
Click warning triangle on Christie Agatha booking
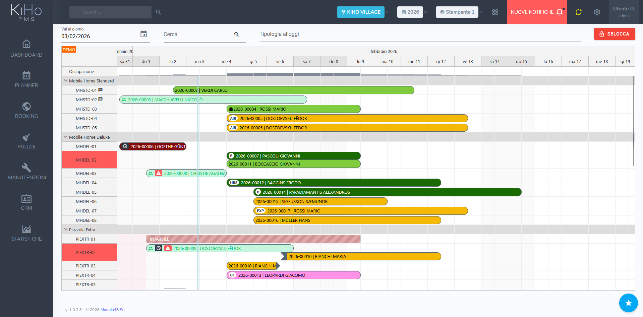[159, 173]
